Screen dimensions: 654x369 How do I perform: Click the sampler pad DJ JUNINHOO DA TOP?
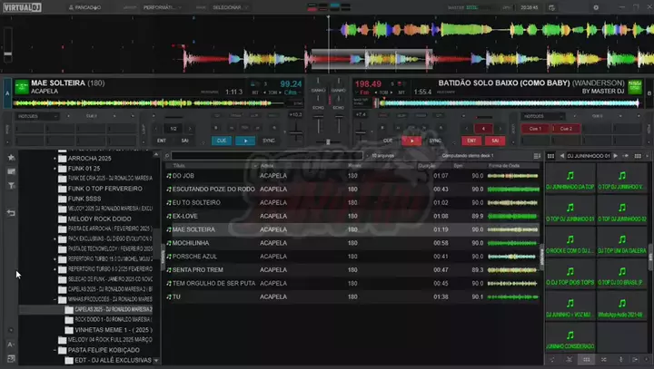click(x=570, y=180)
